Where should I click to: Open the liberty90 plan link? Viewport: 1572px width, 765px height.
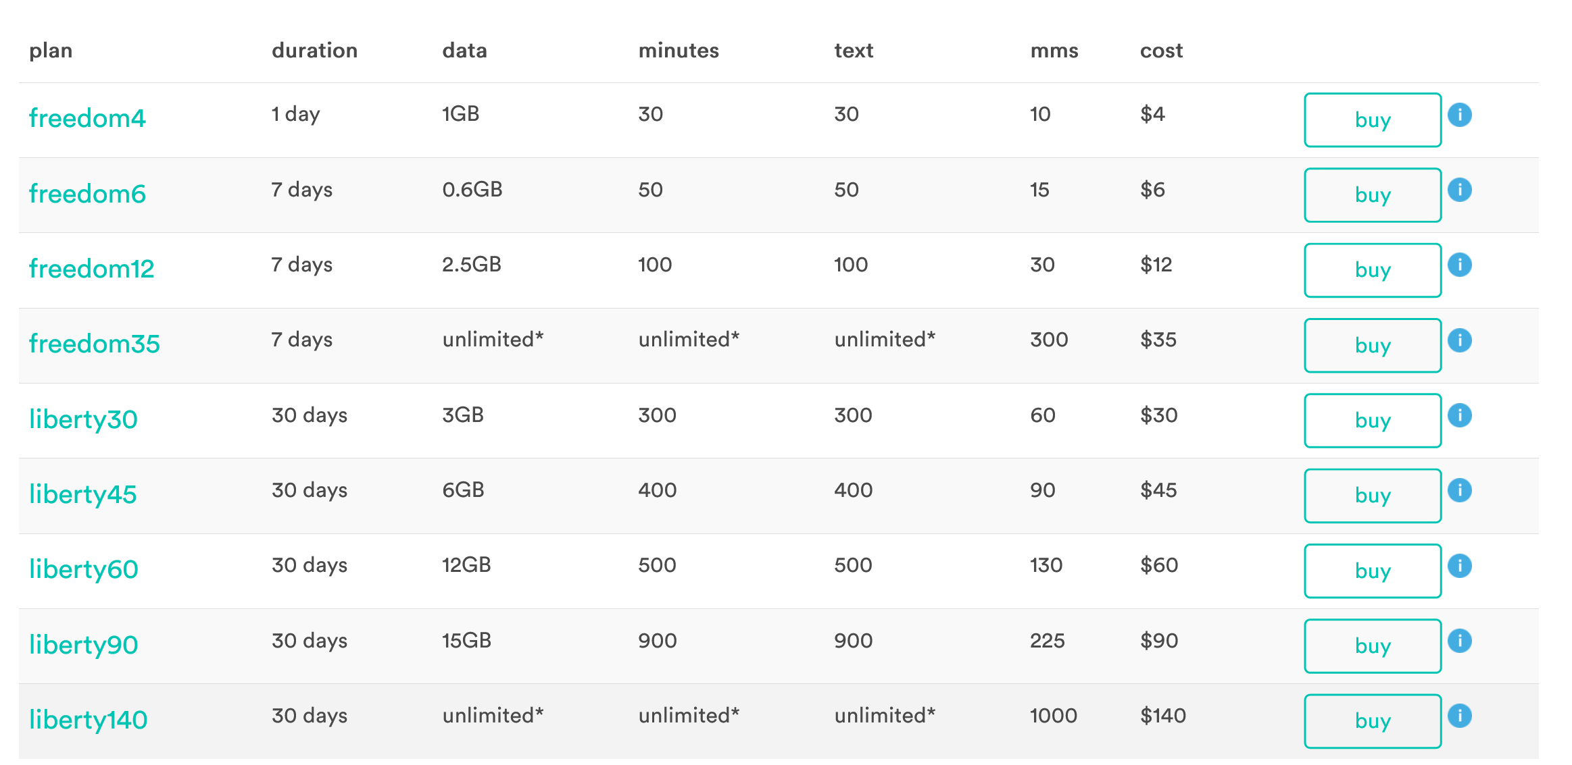(84, 645)
